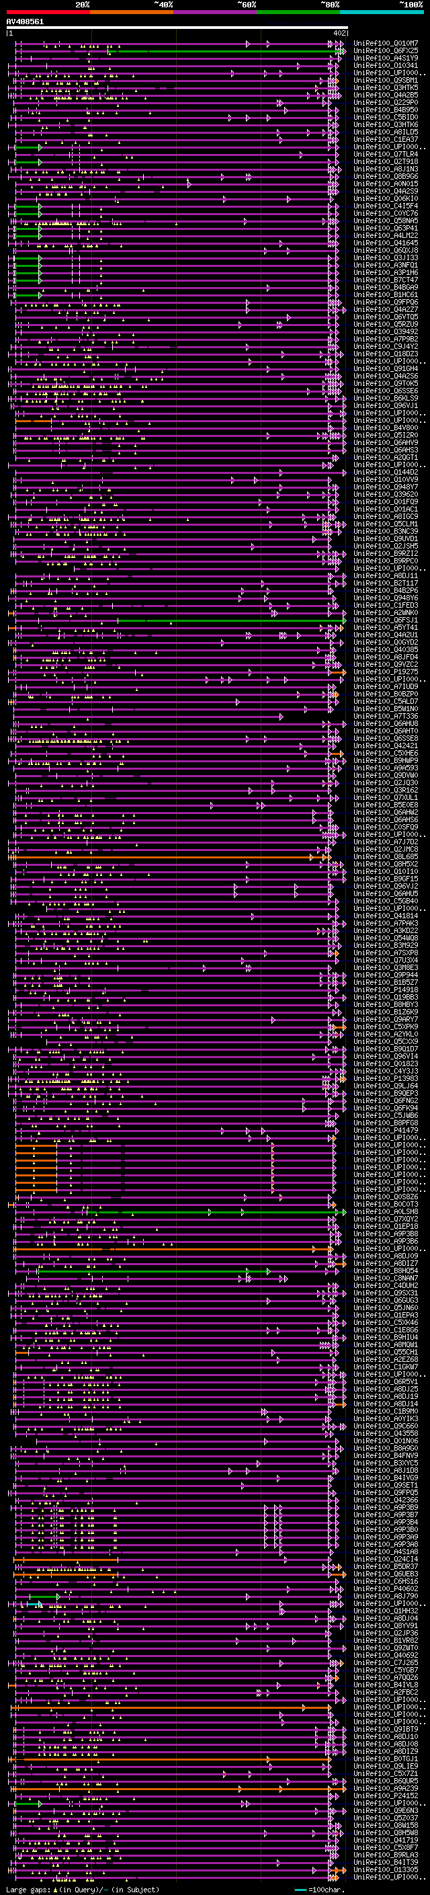Select the UniRef100_B4BGA9 hit name
Viewport: 430px width, 1895px height.
(385, 287)
